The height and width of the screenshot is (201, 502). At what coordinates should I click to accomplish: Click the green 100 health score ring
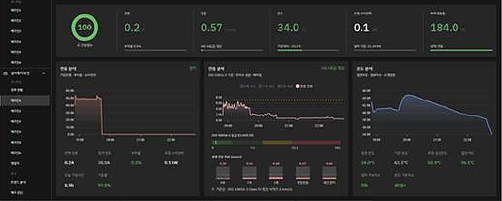(85, 28)
